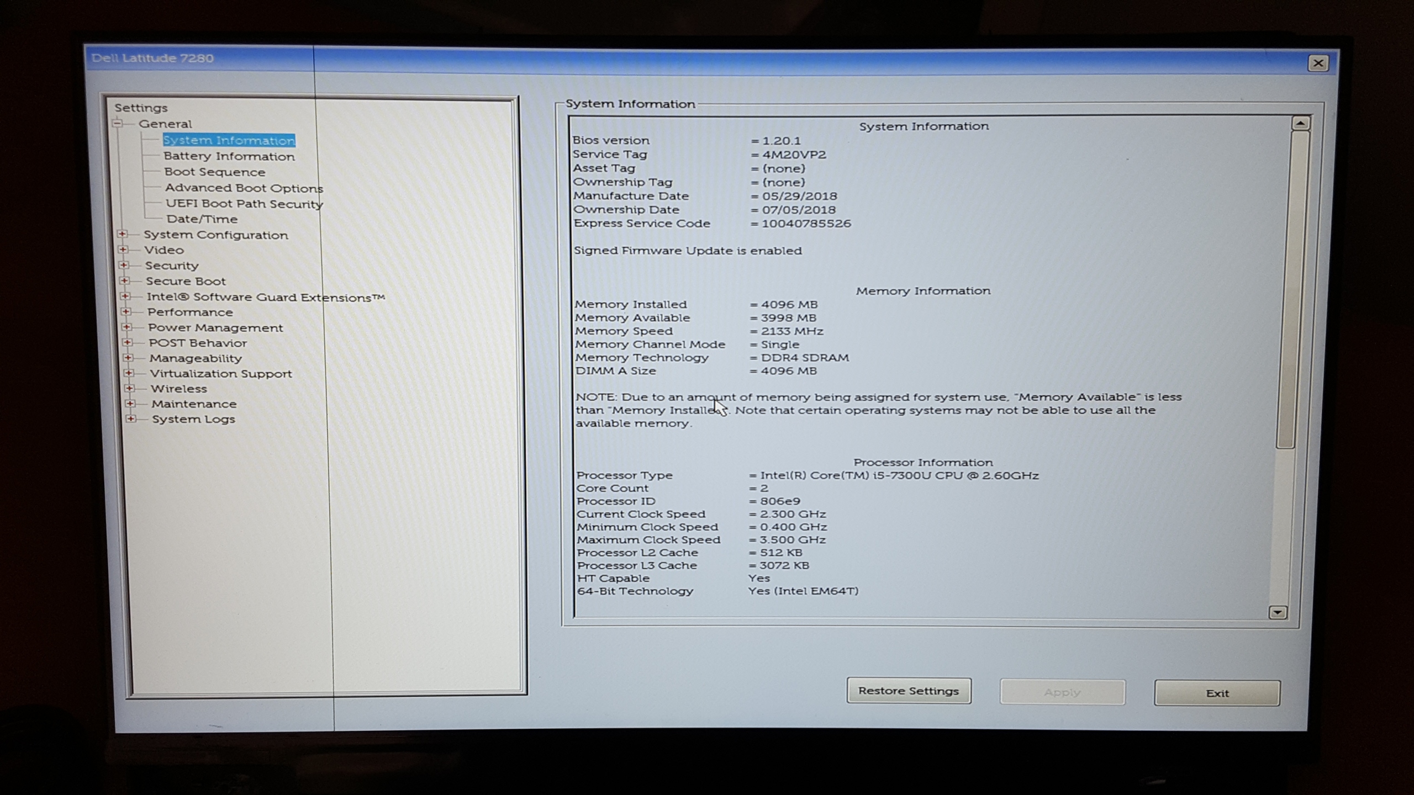1414x795 pixels.
Task: Open Battery Information page
Action: 229,156
